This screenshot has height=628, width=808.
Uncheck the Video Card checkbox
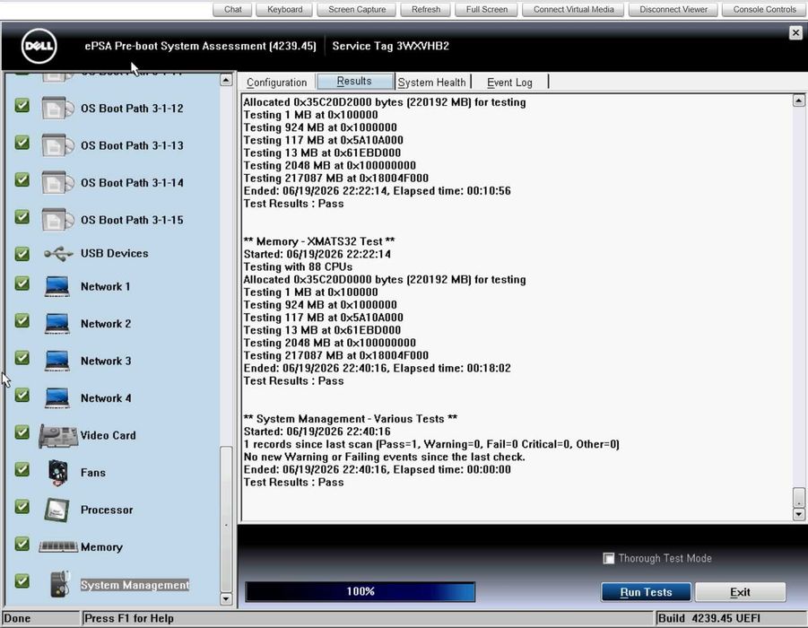(x=22, y=432)
